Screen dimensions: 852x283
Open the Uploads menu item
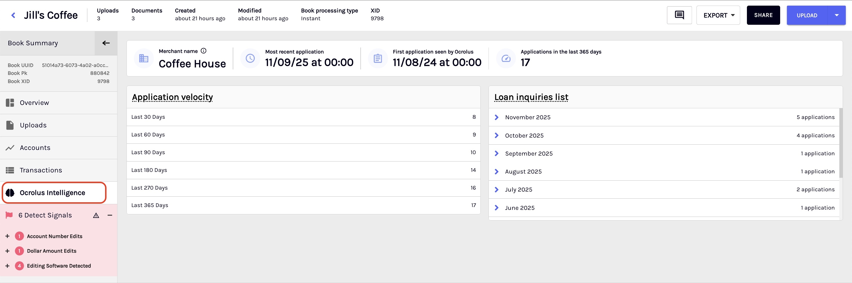tap(59, 125)
